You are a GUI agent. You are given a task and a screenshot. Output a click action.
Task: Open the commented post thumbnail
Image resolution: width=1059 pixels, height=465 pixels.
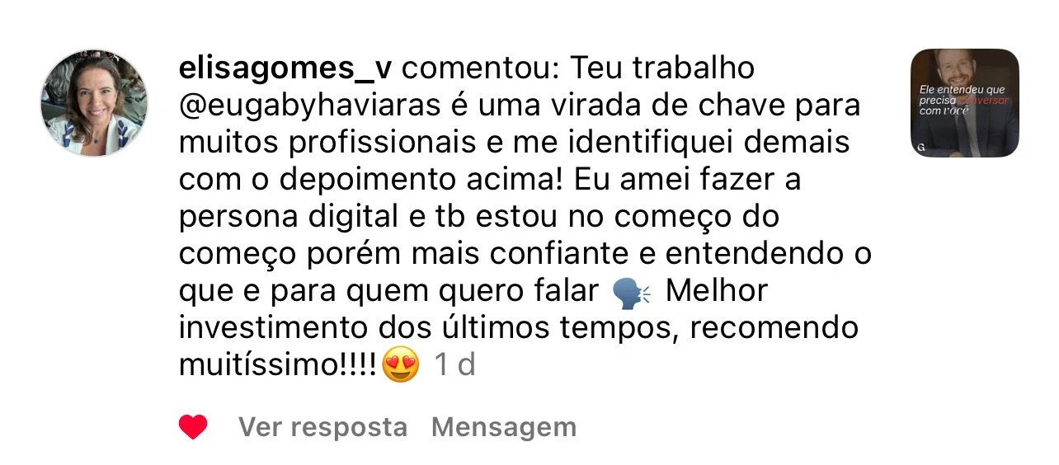[965, 103]
